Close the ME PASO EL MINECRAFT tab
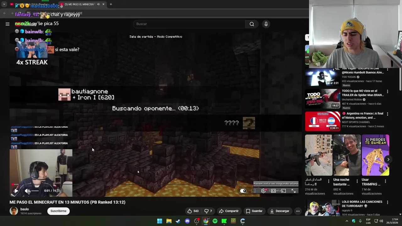 coord(103,4)
